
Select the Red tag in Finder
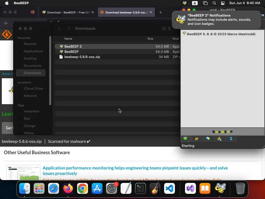click(x=27, y=119)
